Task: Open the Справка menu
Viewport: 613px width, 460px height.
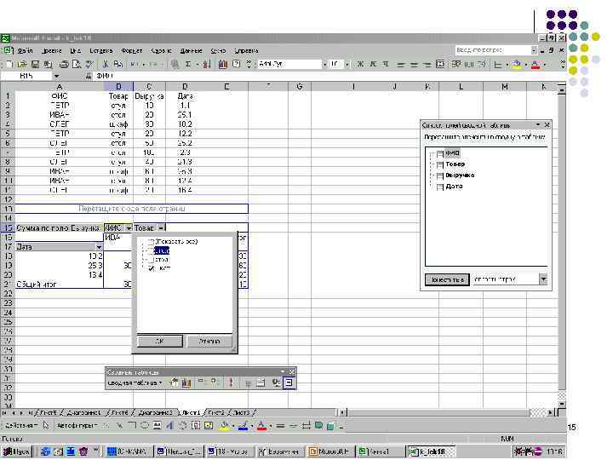Action: [x=246, y=50]
